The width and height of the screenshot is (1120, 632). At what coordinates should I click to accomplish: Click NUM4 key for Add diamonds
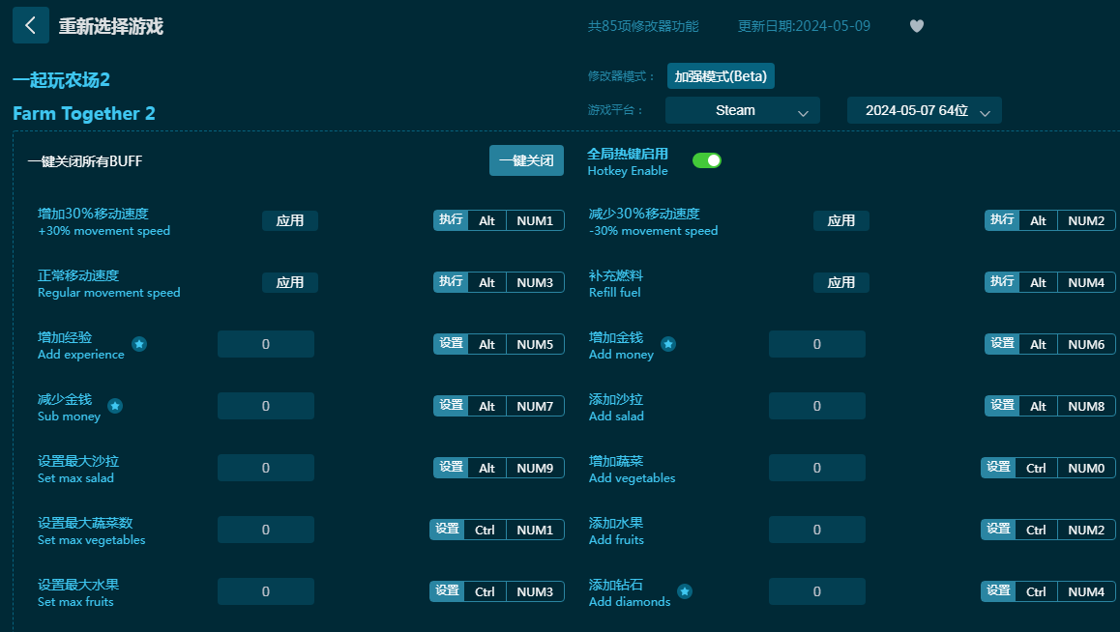(x=1086, y=592)
